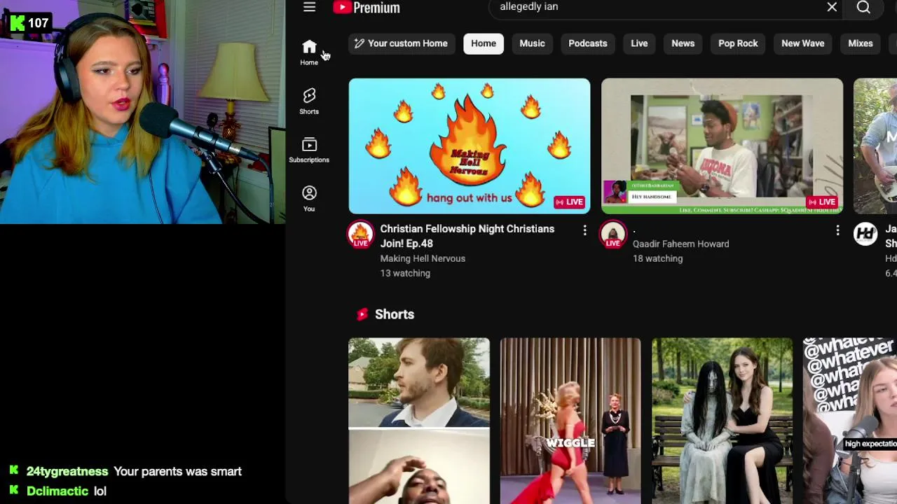Select the Home filter chip
This screenshot has width=897, height=504.
tap(484, 43)
